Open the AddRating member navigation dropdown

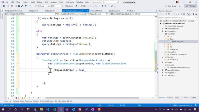132,14
